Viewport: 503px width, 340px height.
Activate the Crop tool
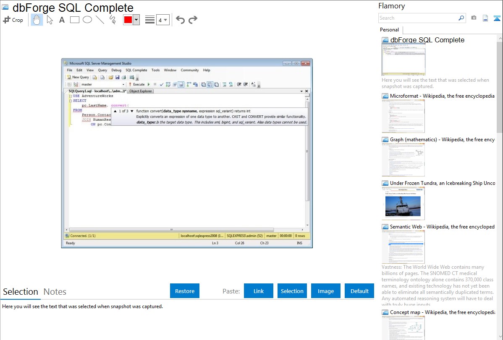click(13, 20)
